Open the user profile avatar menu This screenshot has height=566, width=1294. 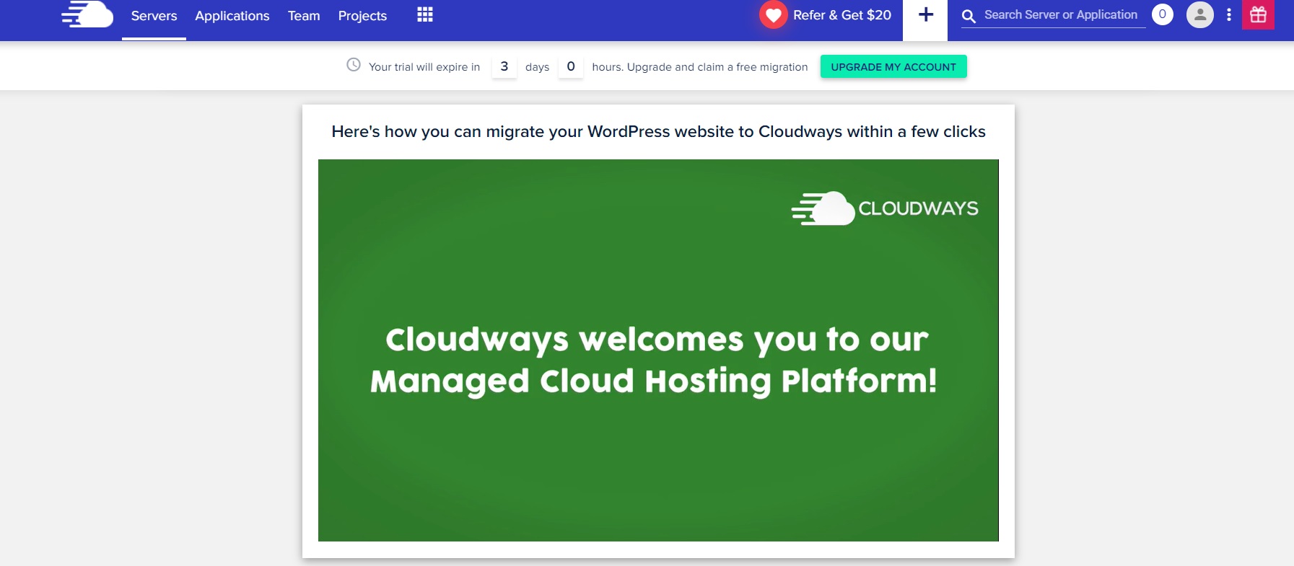1199,15
